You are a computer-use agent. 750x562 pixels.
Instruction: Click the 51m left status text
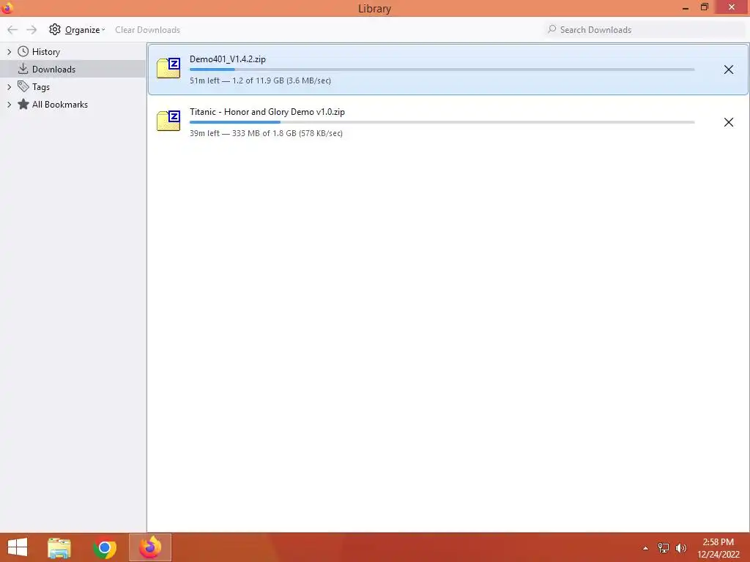click(260, 80)
